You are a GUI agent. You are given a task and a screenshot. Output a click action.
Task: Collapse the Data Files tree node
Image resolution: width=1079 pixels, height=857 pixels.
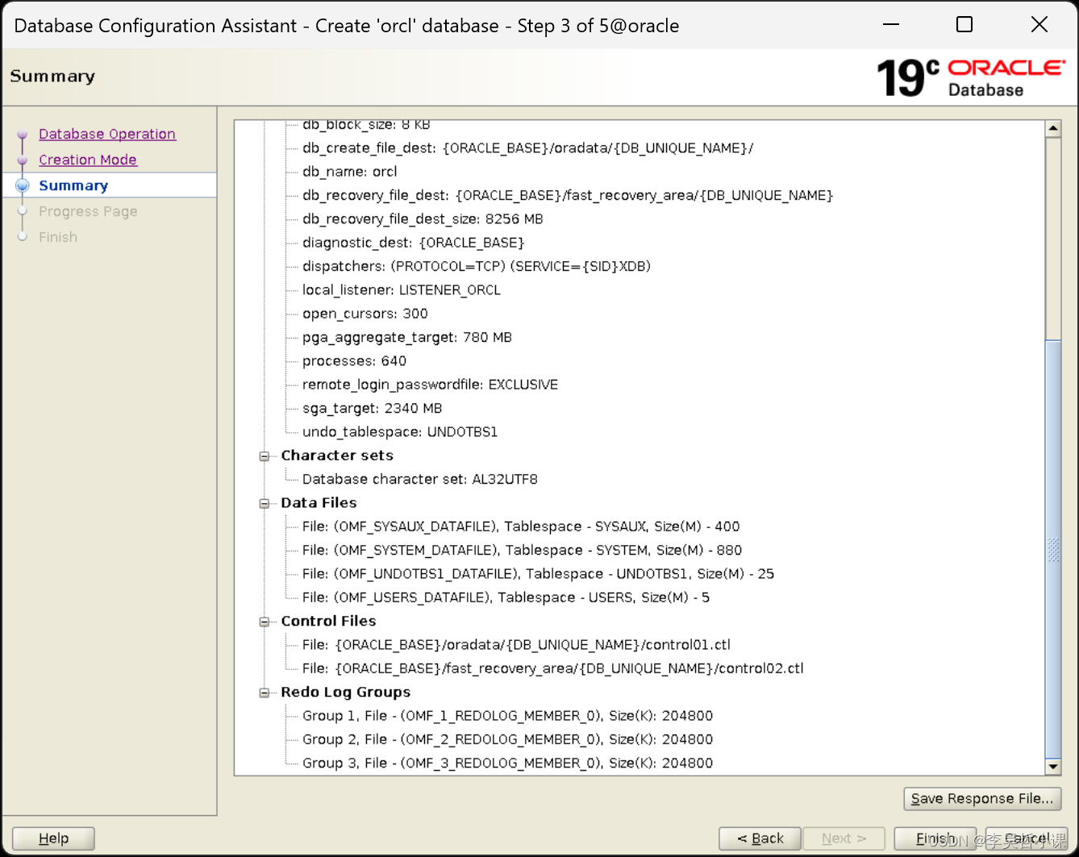point(264,504)
